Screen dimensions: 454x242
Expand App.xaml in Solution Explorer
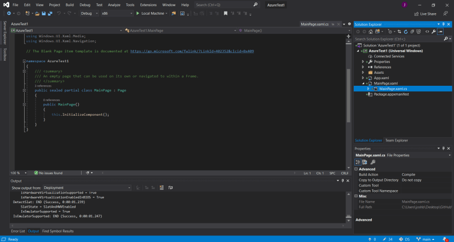[363, 78]
